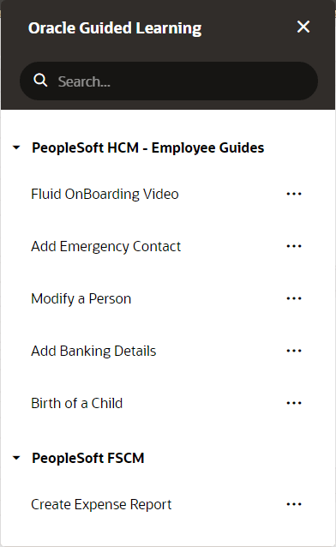
Task: Open more options for Birth of a Child
Action: pos(294,403)
